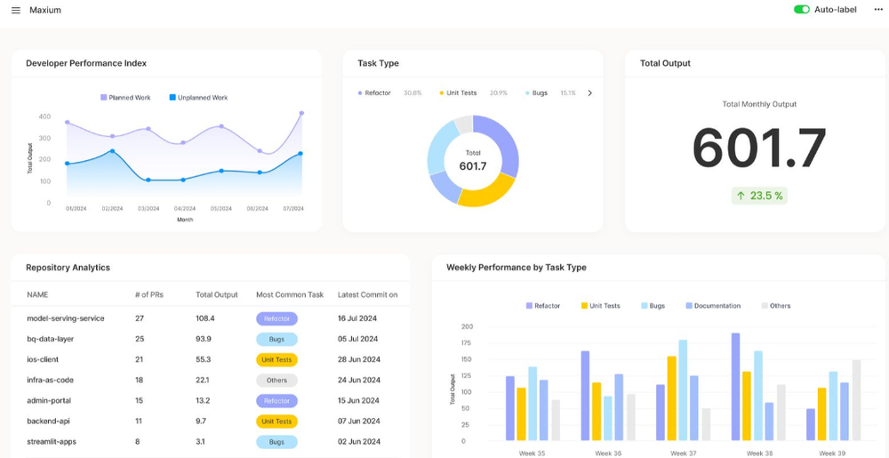Screen dimensions: 889x458
Task: Click the yellow Unit Tests donut segment
Action: (x=487, y=191)
